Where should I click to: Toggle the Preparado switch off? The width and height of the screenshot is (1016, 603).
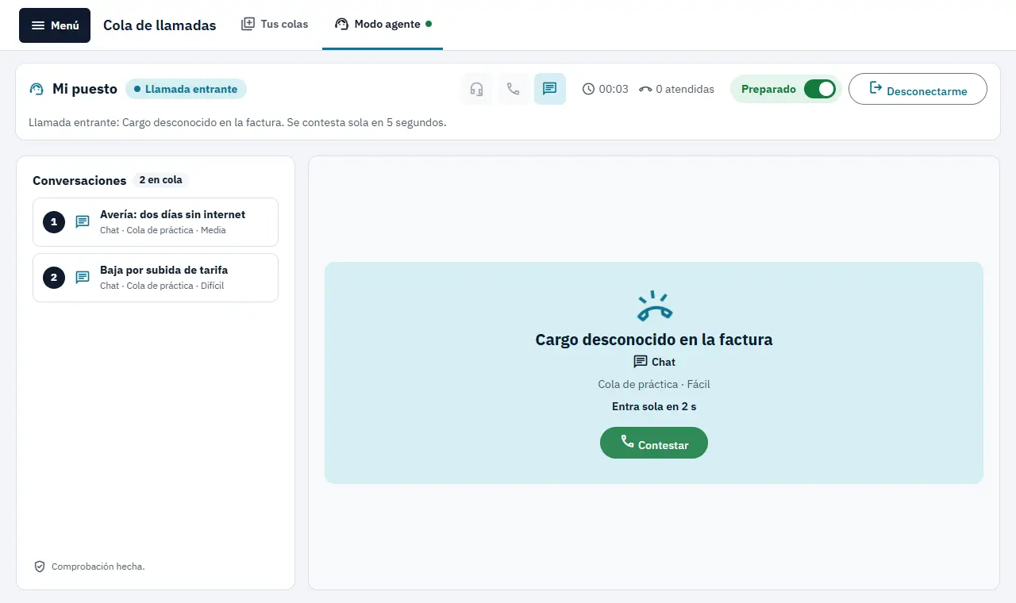click(820, 89)
